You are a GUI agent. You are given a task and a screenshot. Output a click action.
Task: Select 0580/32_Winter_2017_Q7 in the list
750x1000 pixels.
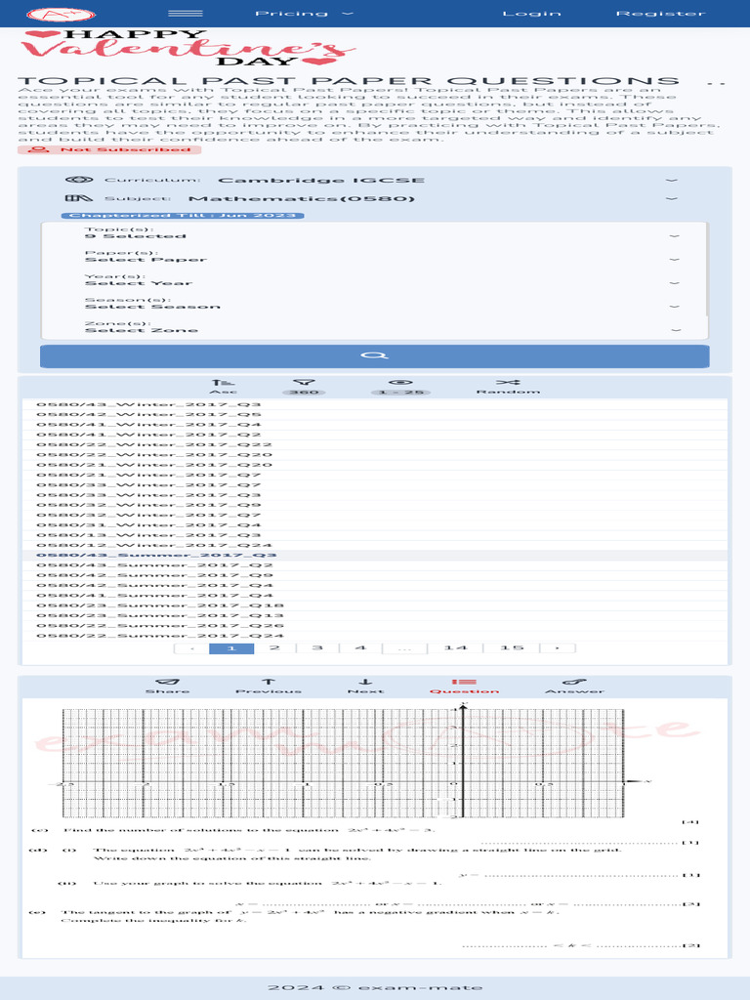375,516
